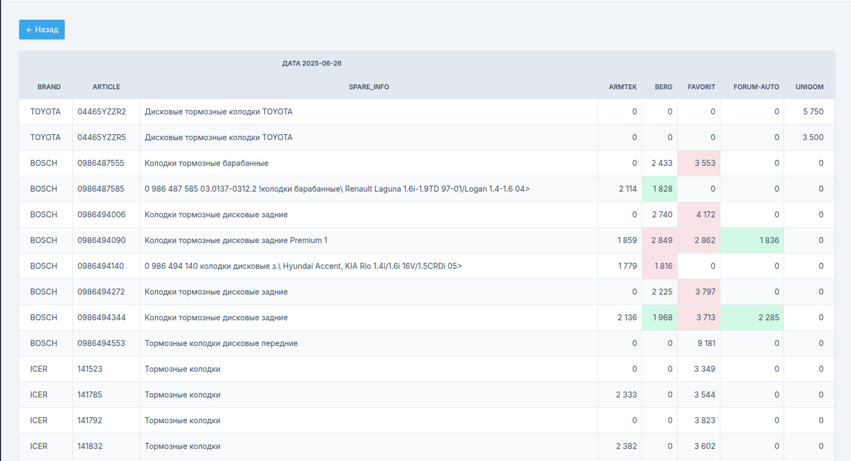
Task: Click the UNIQOM column header
Action: pyautogui.click(x=809, y=87)
